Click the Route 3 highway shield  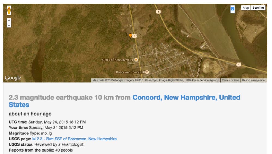pyautogui.click(x=135, y=36)
